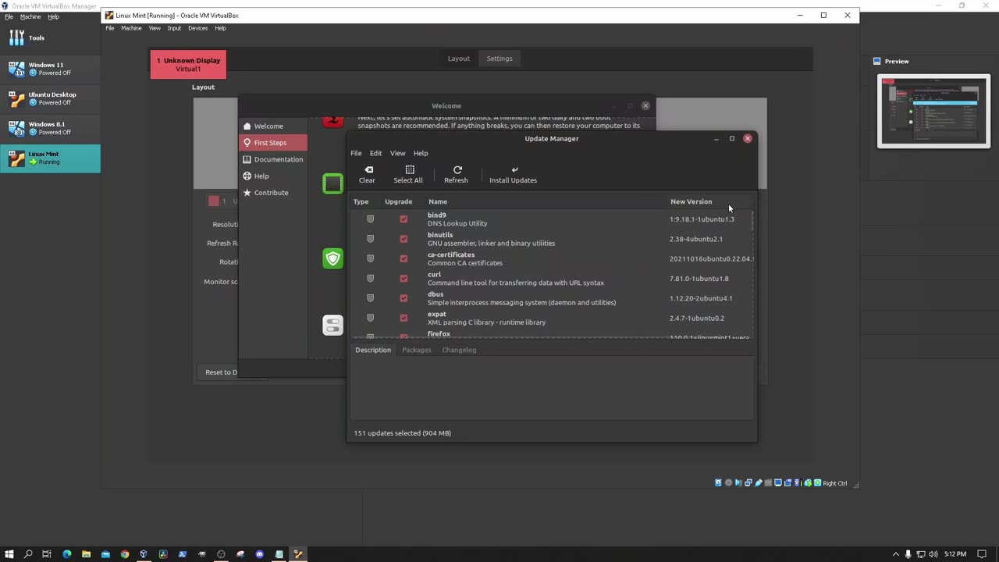Click Select All in Update Manager toolbar
The height and width of the screenshot is (562, 999).
[408, 175]
